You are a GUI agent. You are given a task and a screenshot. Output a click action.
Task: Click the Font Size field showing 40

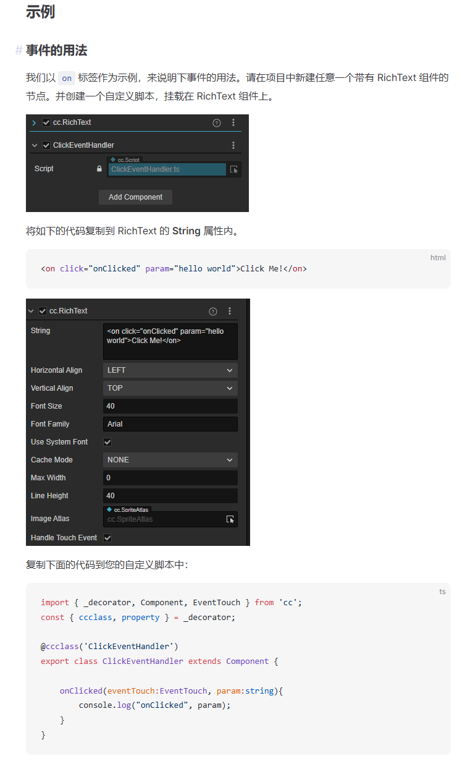pos(170,406)
